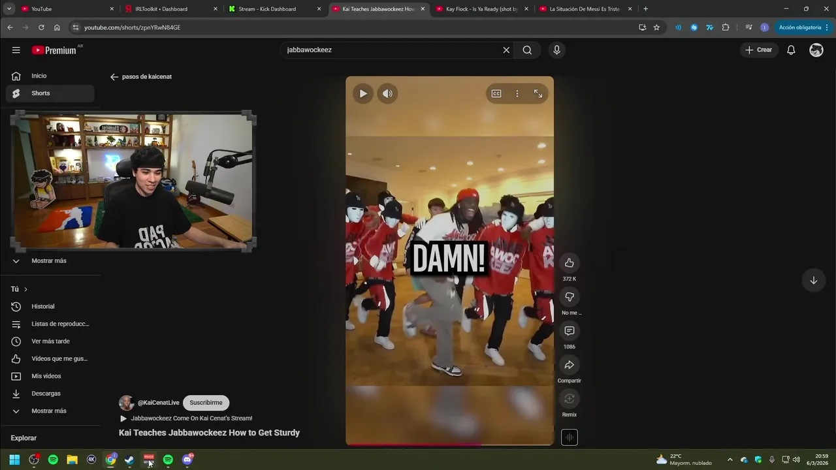The height and width of the screenshot is (470, 836).
Task: Expand the first Mostrar más under Shorts
Action: point(50,260)
